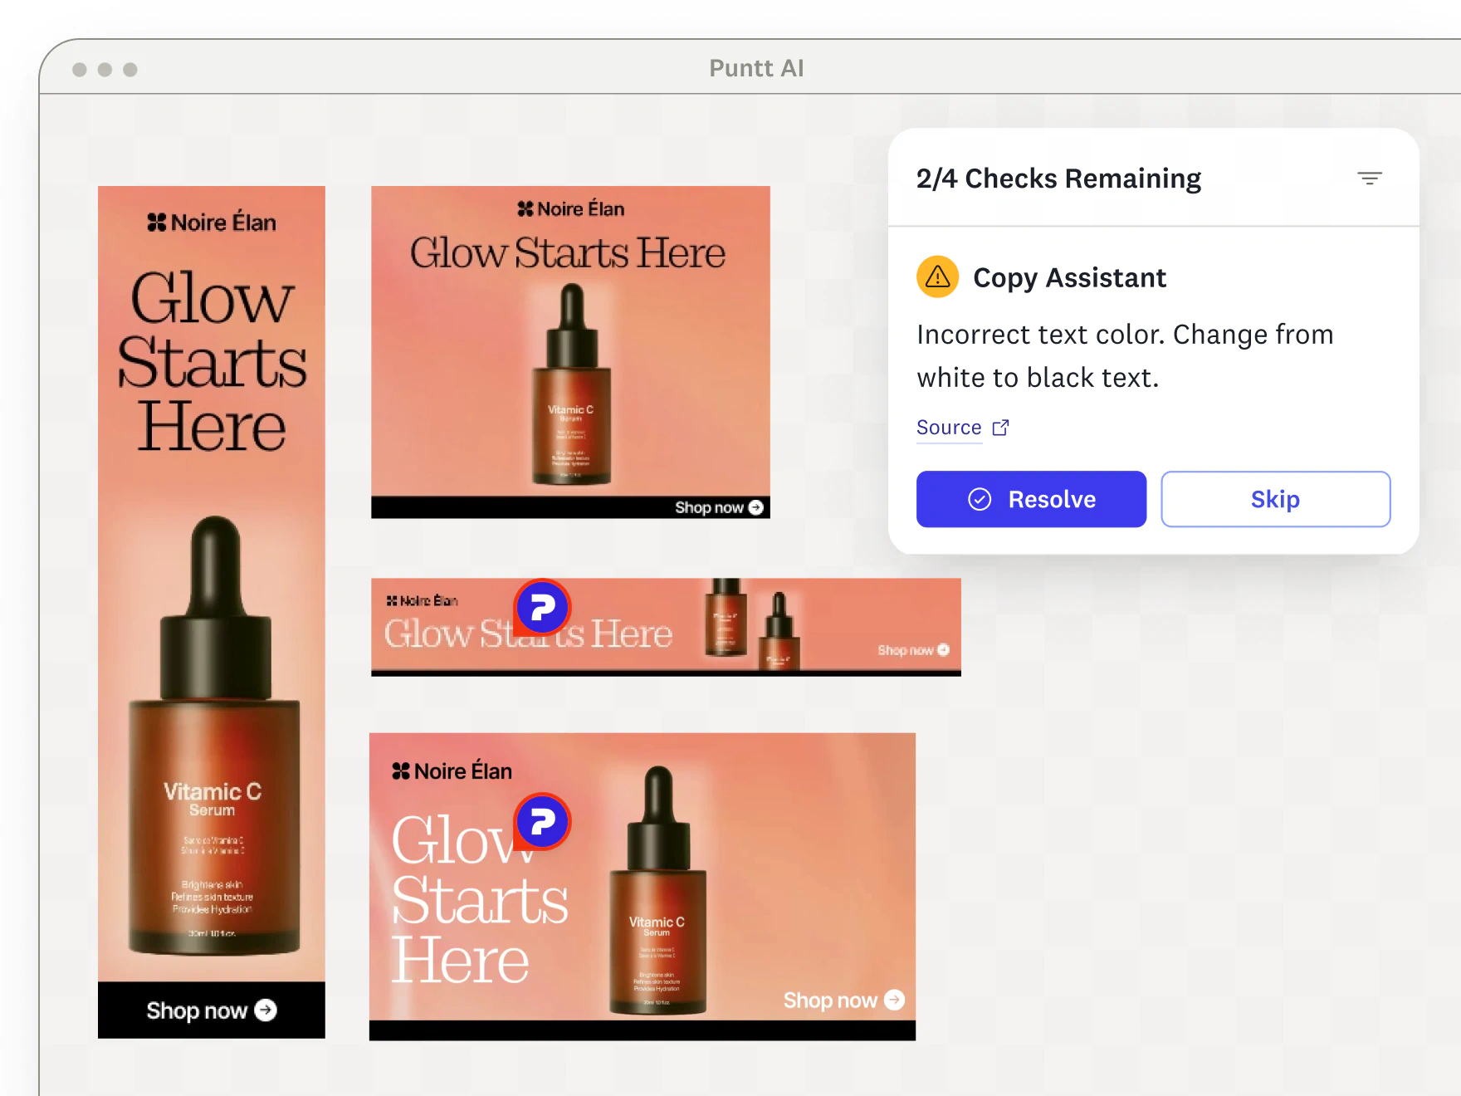Select the square Glow Starts Here ad
Viewport: 1461px width, 1096px height.
pos(570,352)
